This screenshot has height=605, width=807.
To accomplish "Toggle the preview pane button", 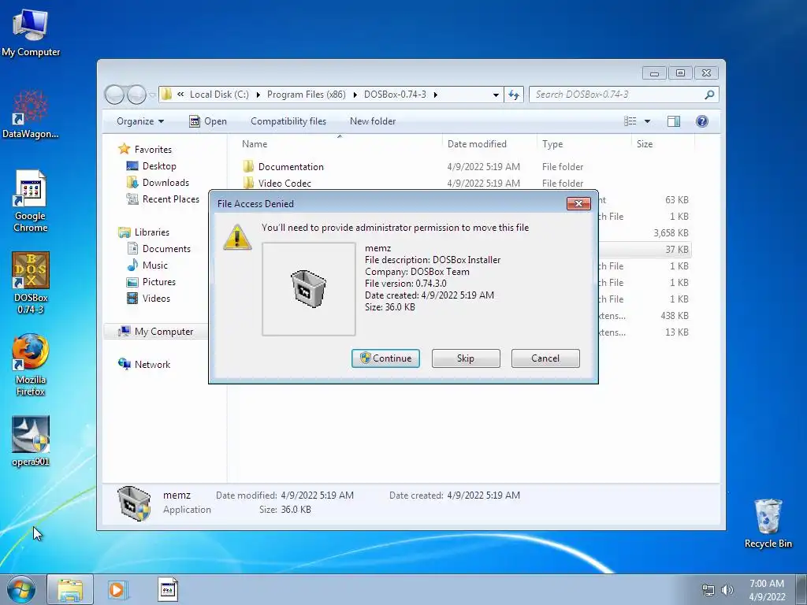I will pos(674,121).
